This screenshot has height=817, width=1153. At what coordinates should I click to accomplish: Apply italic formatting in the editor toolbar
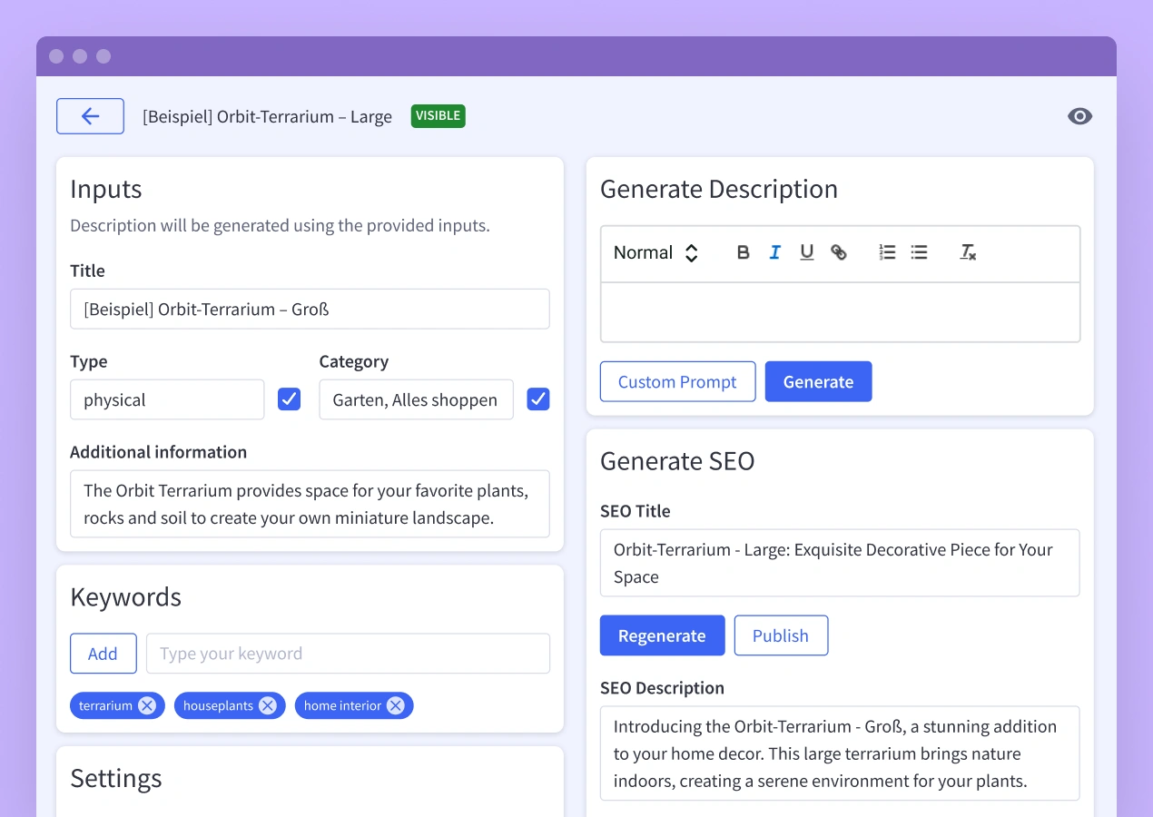pyautogui.click(x=774, y=252)
